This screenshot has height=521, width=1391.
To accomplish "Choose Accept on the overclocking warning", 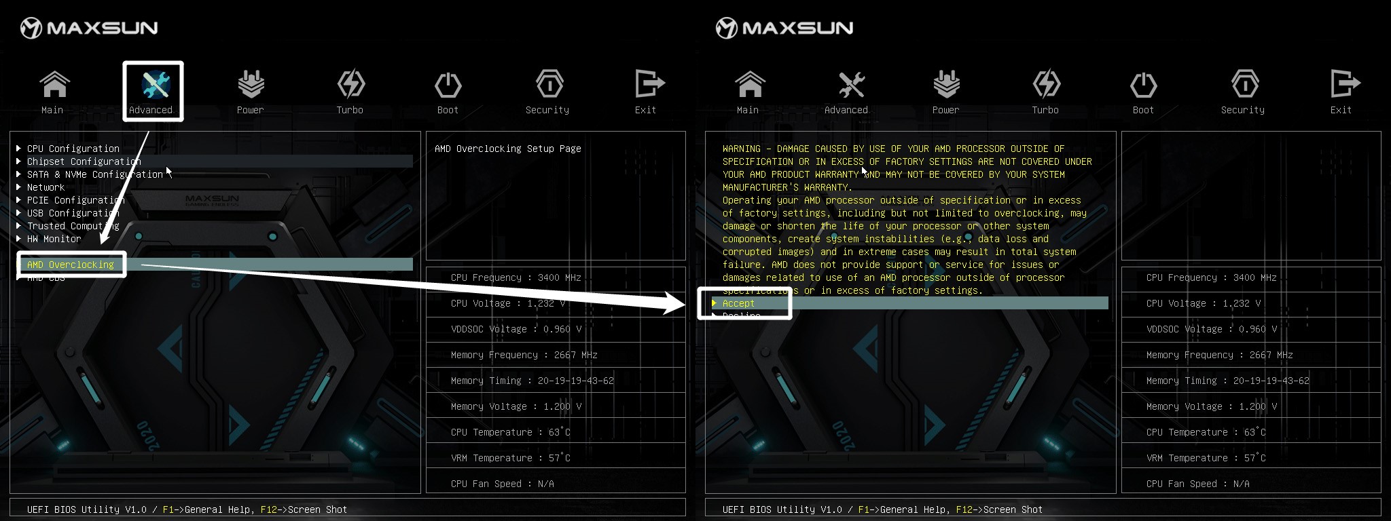I will 910,303.
